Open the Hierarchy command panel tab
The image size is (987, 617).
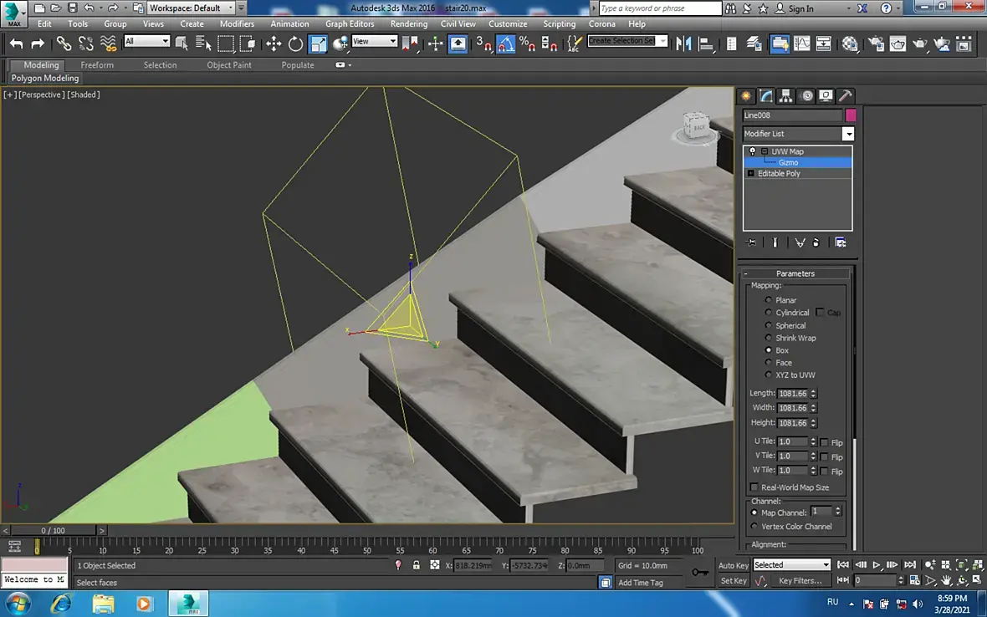786,96
